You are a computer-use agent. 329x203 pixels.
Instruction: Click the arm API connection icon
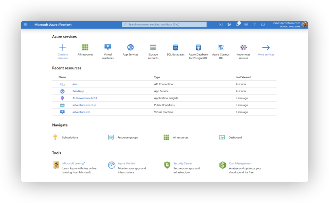(x=62, y=84)
